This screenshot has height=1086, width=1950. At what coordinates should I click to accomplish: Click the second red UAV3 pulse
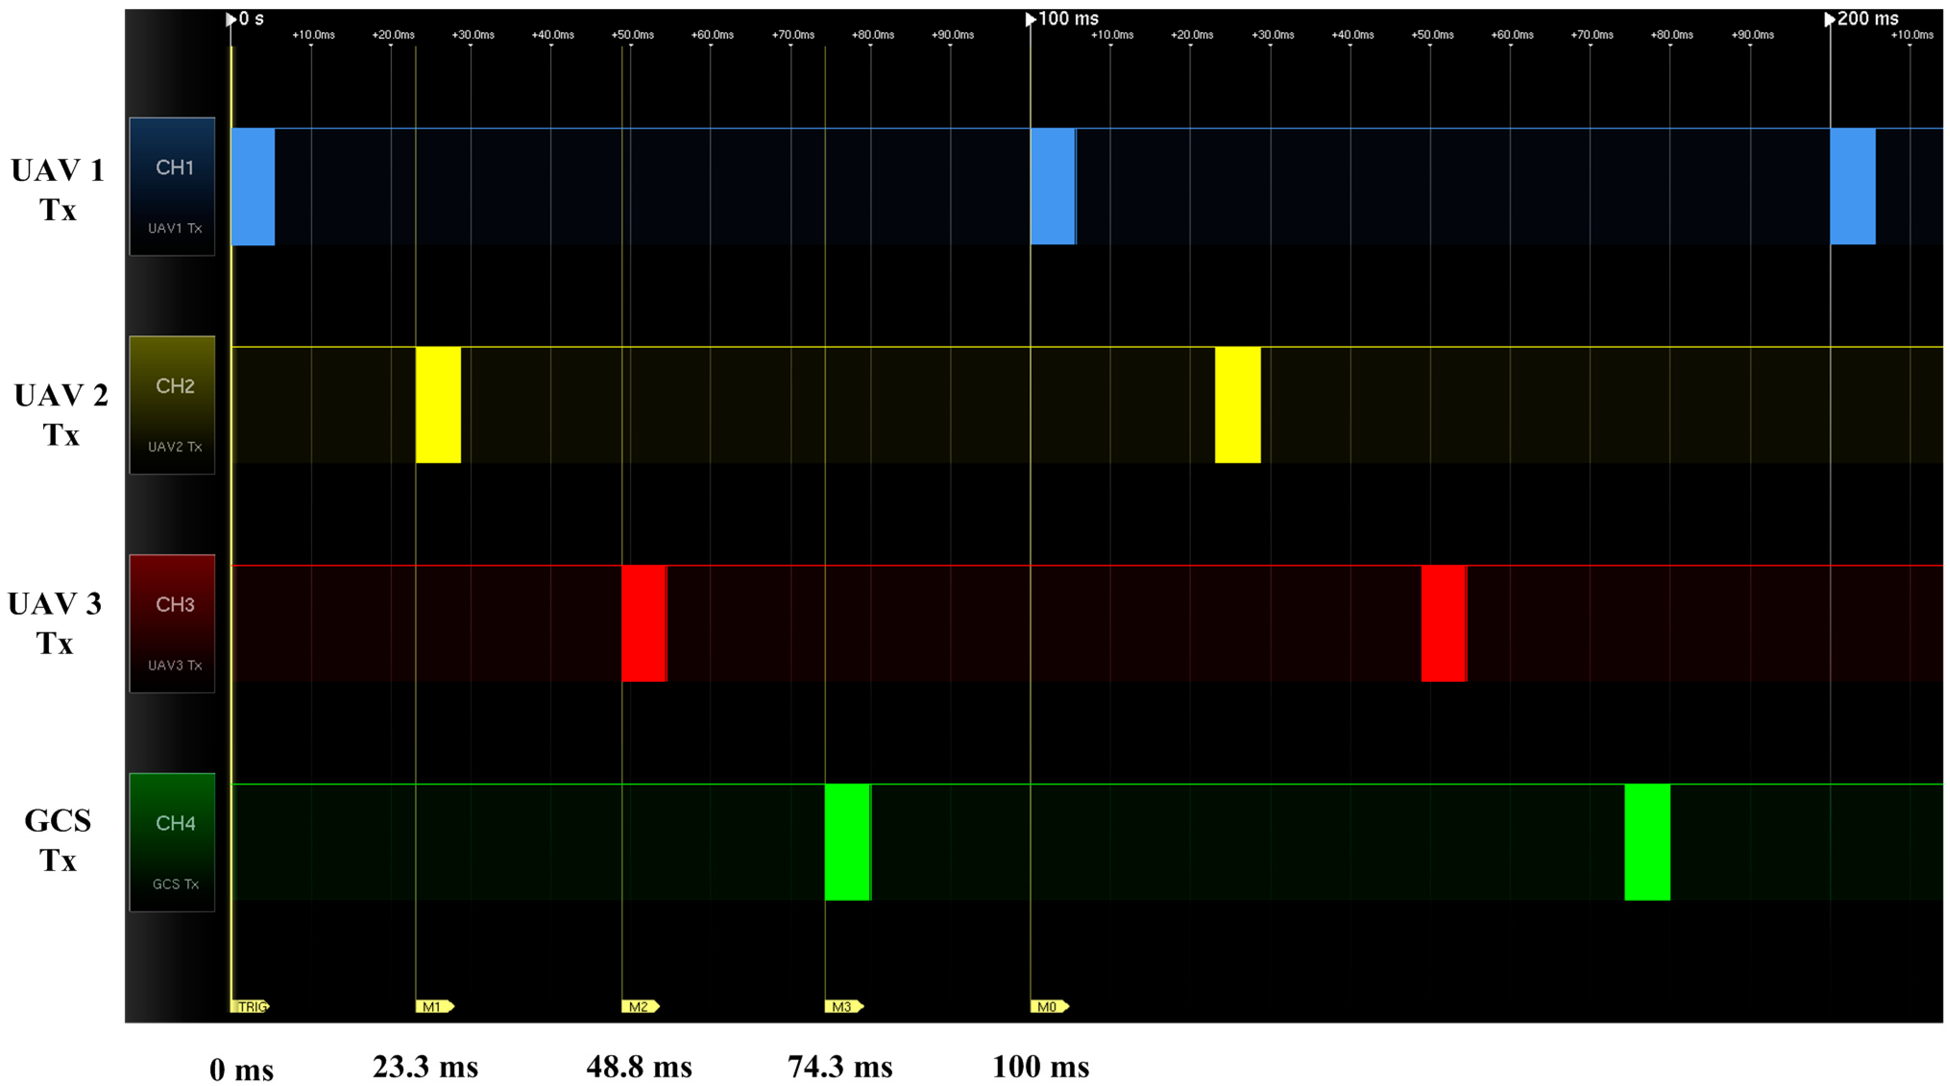tap(1443, 623)
